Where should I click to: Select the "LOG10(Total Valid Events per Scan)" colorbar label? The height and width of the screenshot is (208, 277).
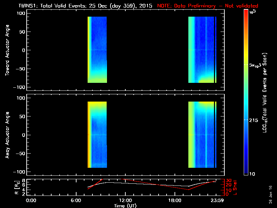[x=265, y=94]
